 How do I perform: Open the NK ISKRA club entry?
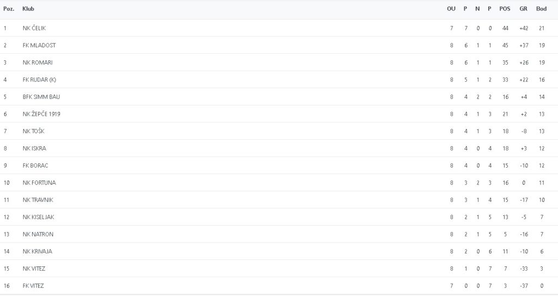[x=34, y=148]
